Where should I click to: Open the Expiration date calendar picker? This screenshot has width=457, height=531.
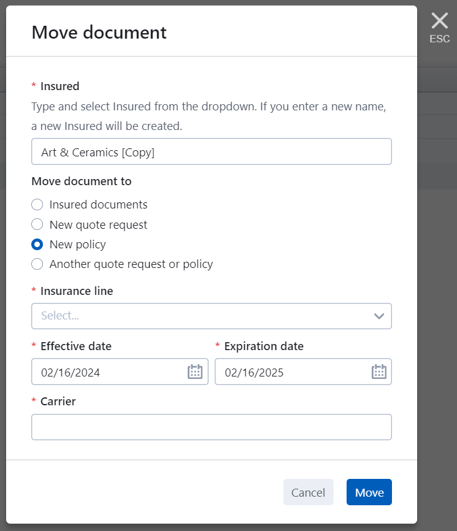pyautogui.click(x=378, y=372)
